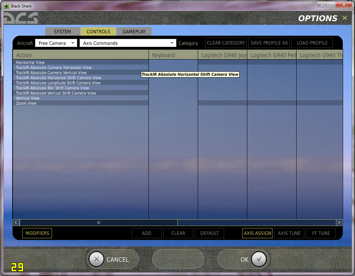Close Options with the yellow X icon
The height and width of the screenshot is (276, 355).
pos(344,18)
